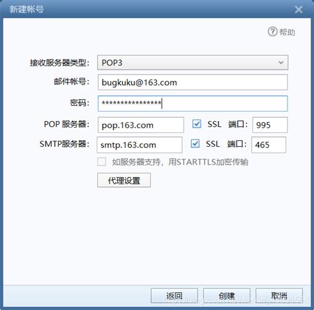
Task: Go back with the 返回 button
Action: (x=174, y=295)
